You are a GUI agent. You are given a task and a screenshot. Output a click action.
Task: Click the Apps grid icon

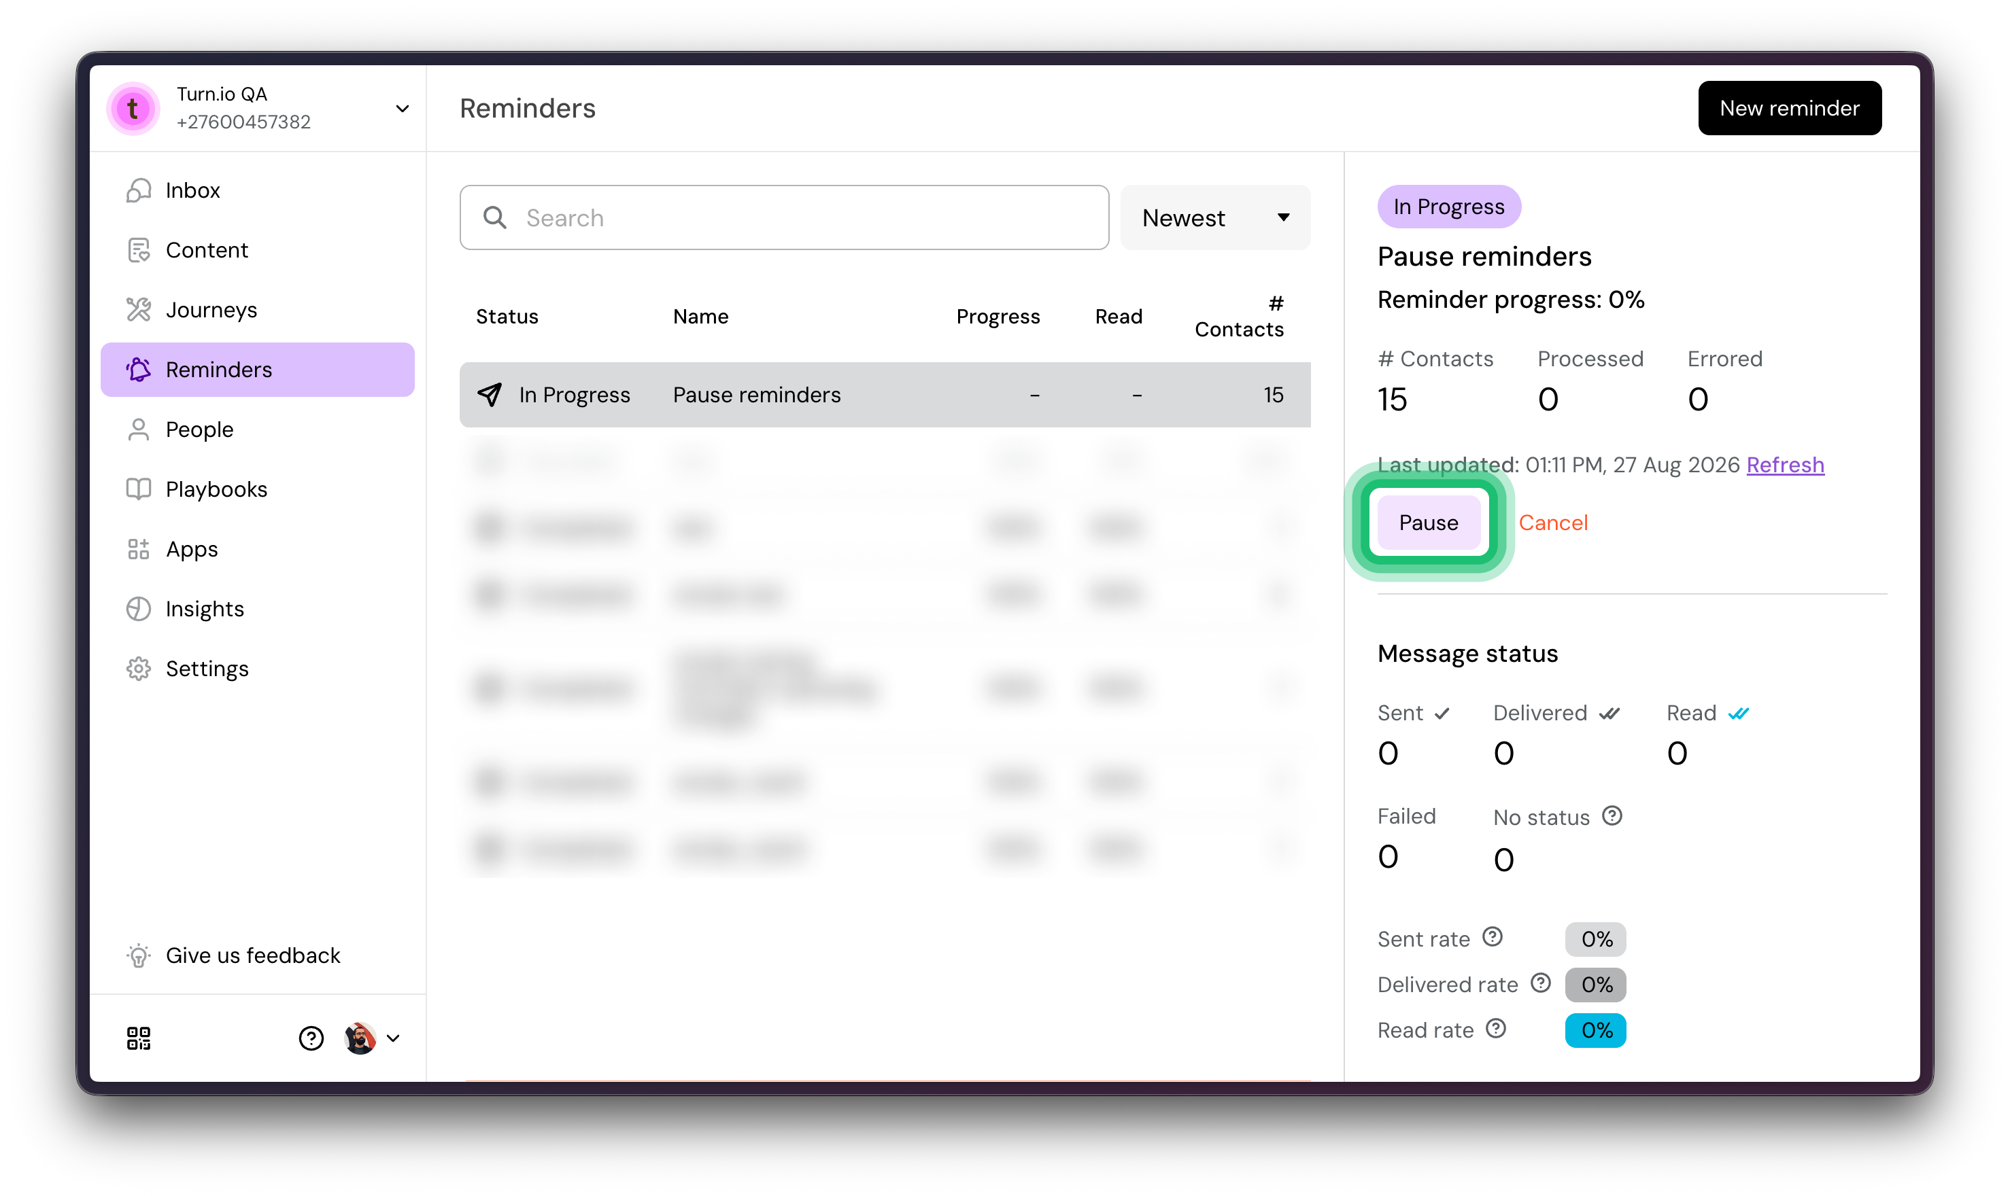click(x=139, y=549)
